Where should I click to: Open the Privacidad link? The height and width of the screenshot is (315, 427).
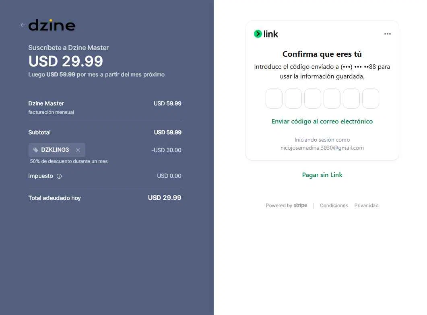tap(366, 206)
